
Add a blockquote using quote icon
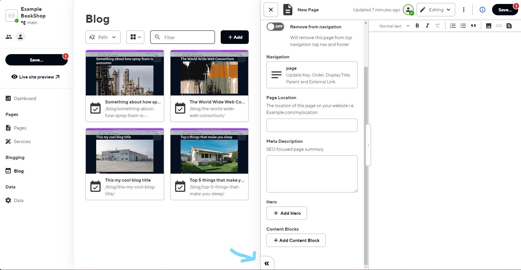pos(473,26)
